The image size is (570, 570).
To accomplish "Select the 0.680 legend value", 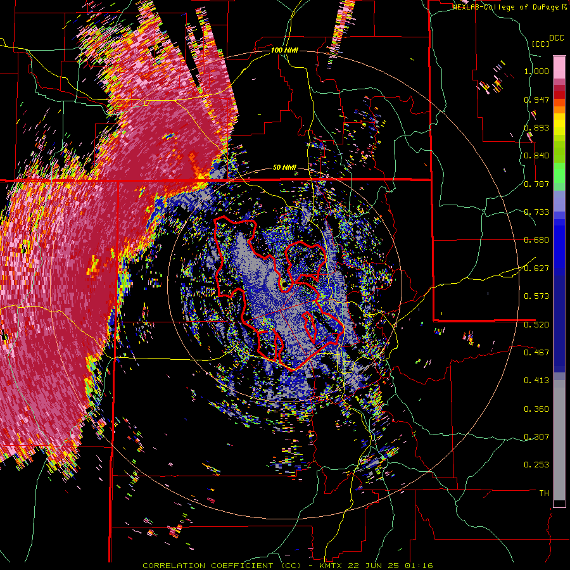I will (536, 240).
